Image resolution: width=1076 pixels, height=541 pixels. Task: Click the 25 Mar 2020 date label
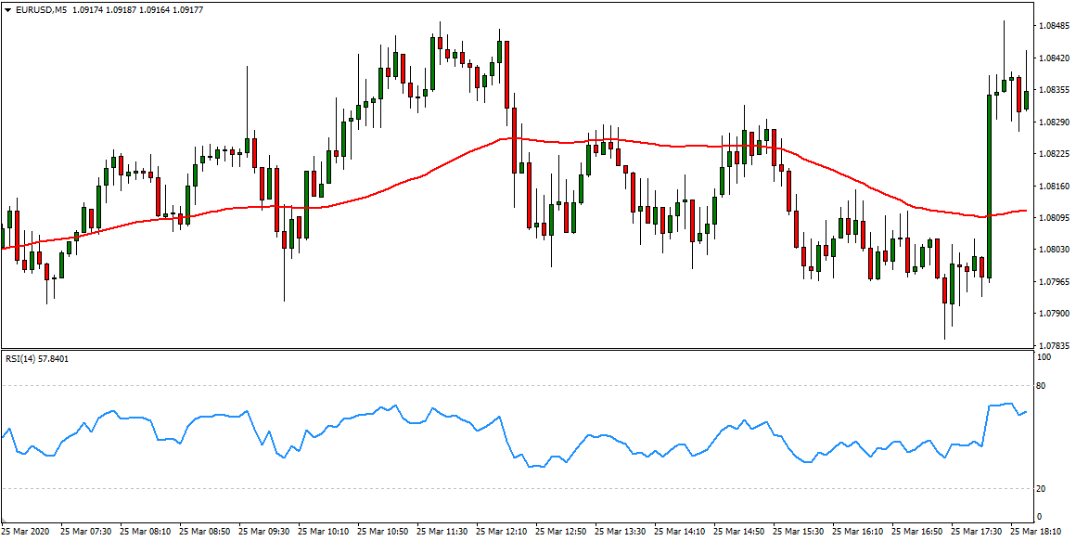click(x=26, y=532)
